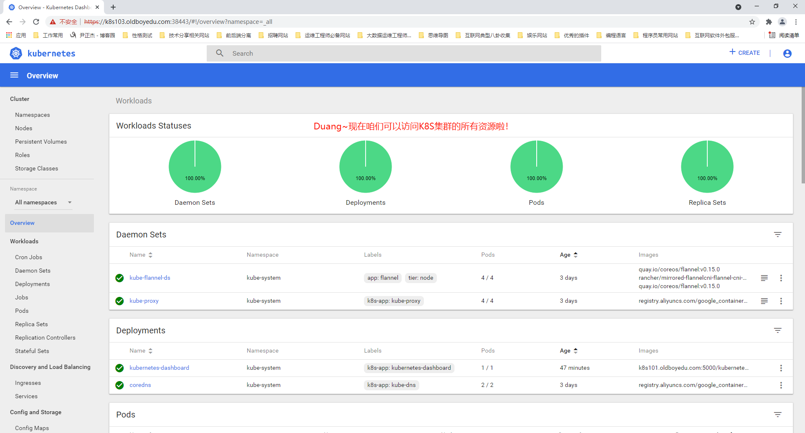The height and width of the screenshot is (433, 805).
Task: Open the Deployments filter icon
Action: (777, 330)
